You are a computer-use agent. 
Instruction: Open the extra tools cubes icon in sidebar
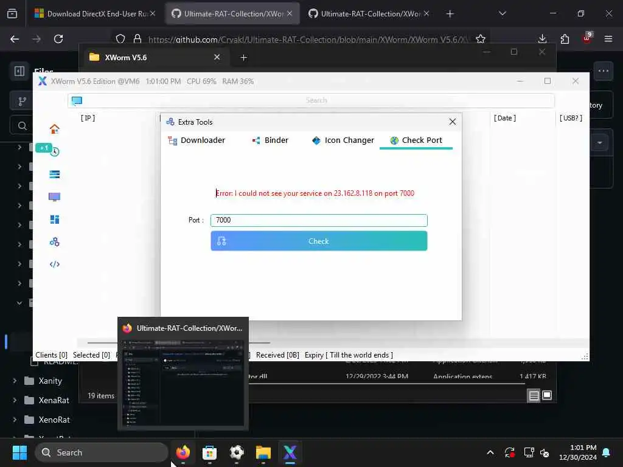[x=54, y=242]
